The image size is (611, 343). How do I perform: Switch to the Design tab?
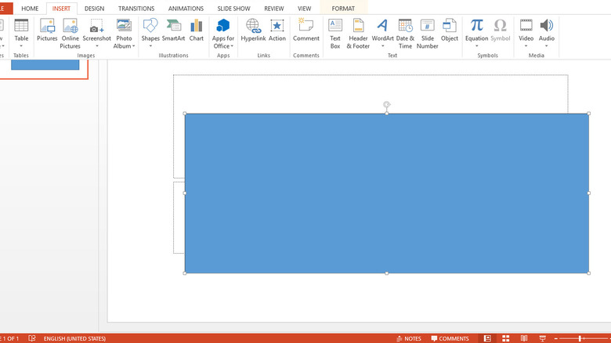(x=94, y=8)
